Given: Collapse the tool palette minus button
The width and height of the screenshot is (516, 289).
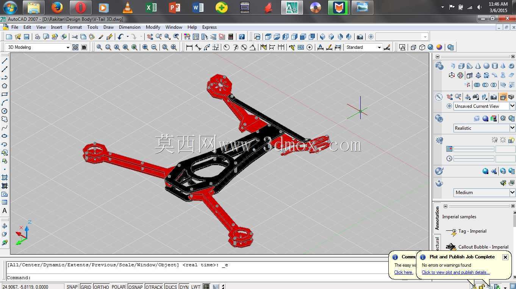Looking at the screenshot, I should click(x=445, y=206).
